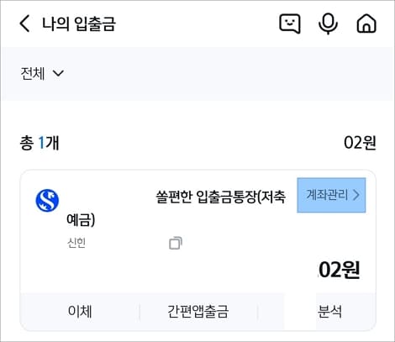Tap the blue Shinhan bank logo

pos(47,200)
